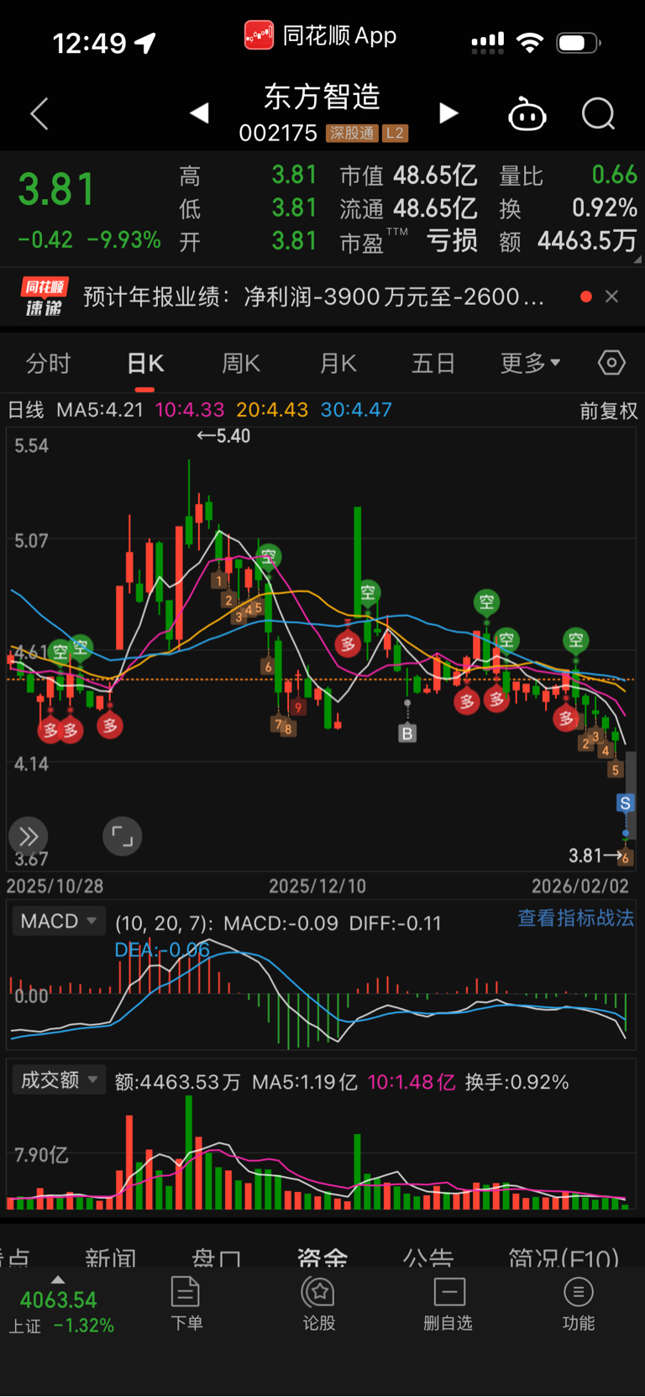Go back with the left chevron
Screen dimensions: 645x1397
[x=39, y=113]
